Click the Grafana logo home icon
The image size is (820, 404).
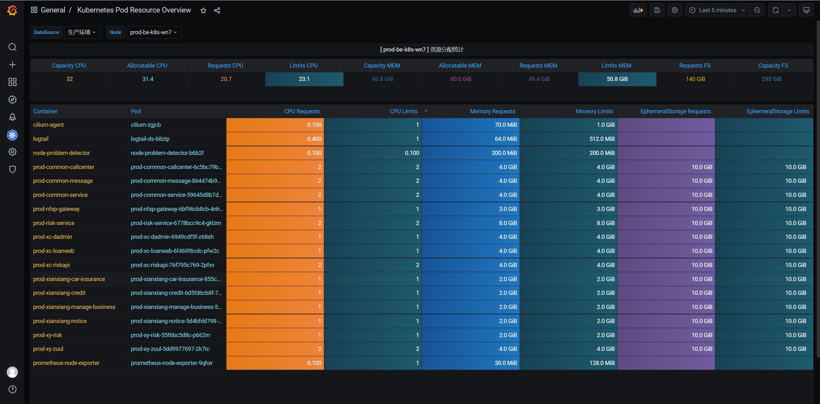pyautogui.click(x=12, y=11)
